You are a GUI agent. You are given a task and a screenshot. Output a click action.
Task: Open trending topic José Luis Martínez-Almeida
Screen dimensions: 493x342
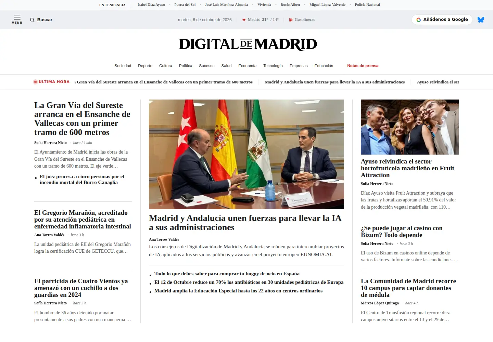point(227,5)
